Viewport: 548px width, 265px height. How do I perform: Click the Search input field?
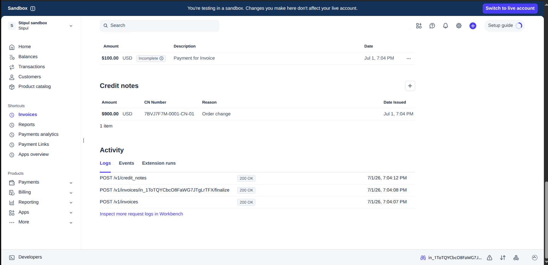point(159,26)
